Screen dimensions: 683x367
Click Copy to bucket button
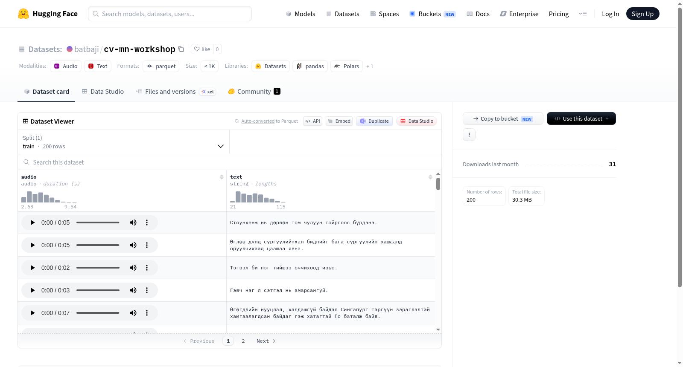[x=503, y=118]
